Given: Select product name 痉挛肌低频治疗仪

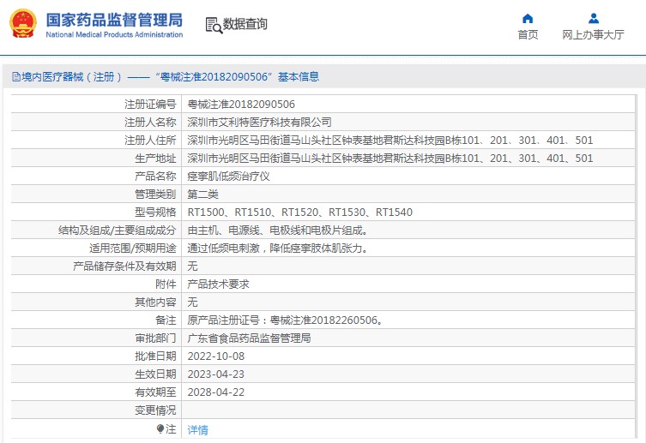Looking at the screenshot, I should [229, 177].
